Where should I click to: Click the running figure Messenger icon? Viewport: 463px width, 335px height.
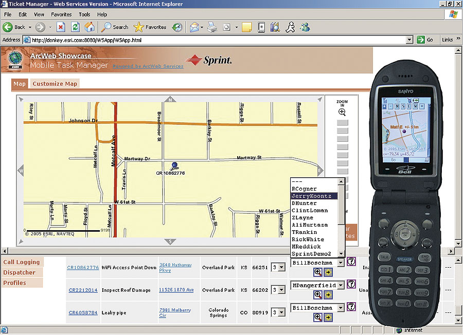pos(290,27)
